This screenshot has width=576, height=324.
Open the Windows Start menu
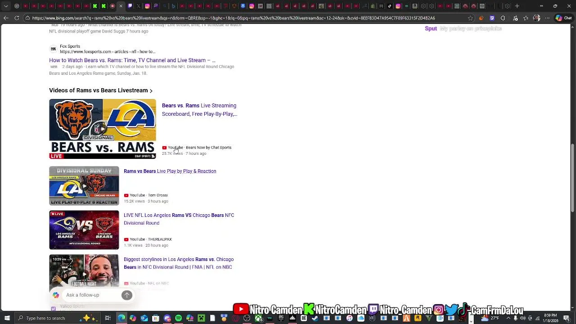(7, 318)
